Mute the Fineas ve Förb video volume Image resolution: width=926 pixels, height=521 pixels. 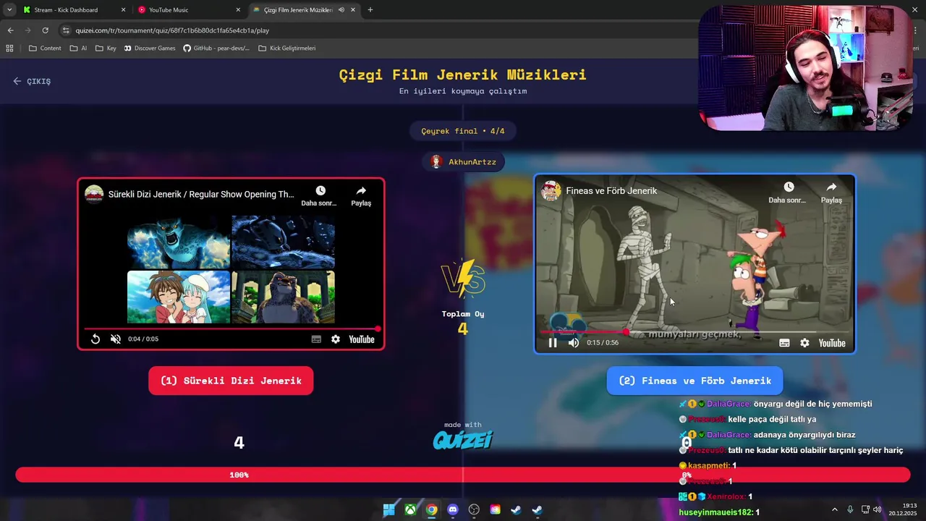click(x=574, y=343)
